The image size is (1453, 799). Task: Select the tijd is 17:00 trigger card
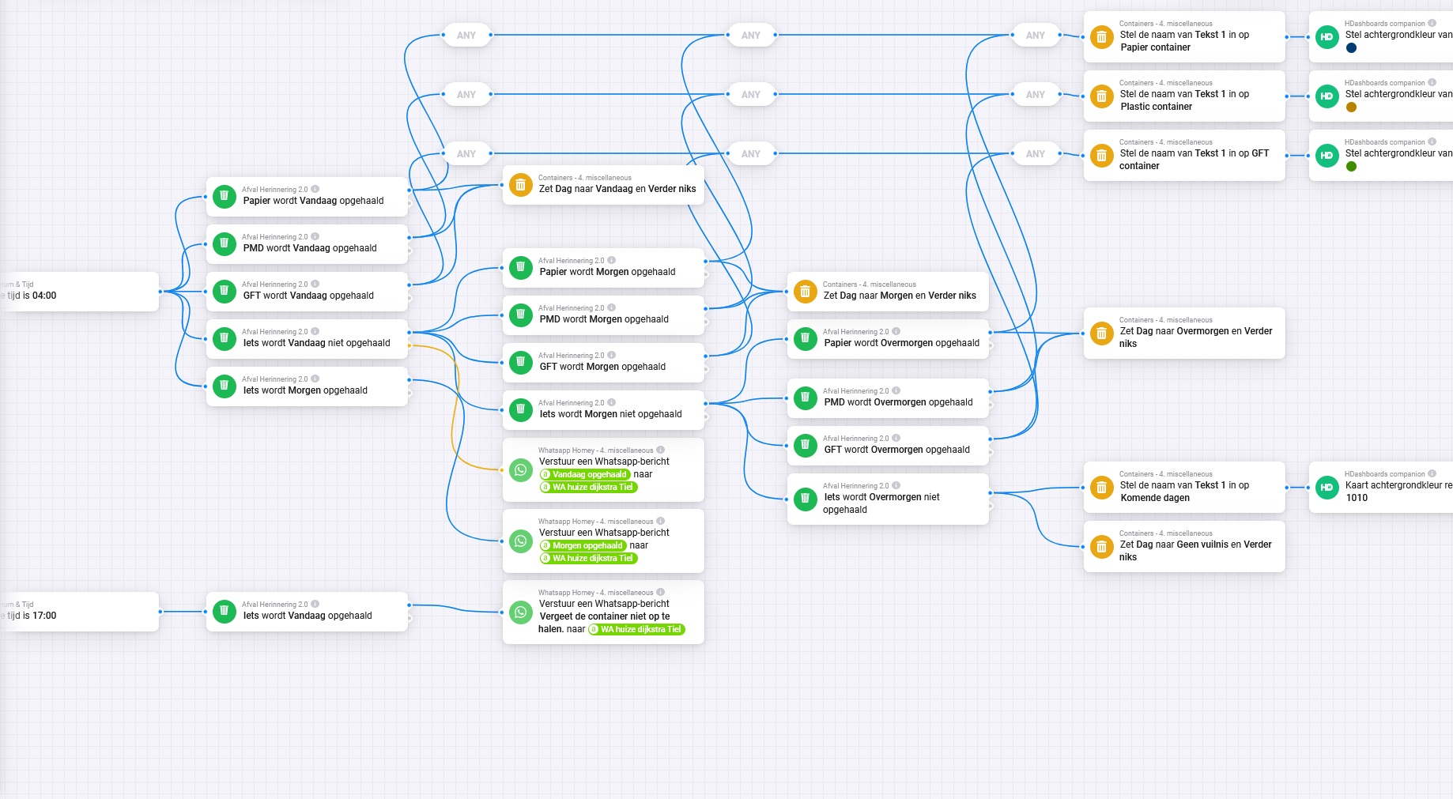79,612
